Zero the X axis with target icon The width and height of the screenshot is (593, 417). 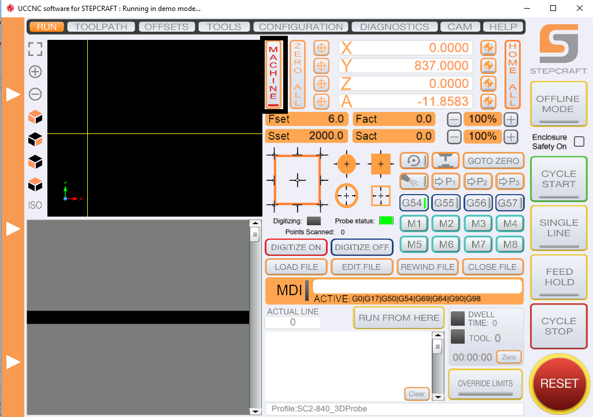(x=321, y=48)
